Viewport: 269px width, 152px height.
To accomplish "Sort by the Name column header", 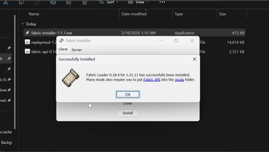I will tap(34, 14).
